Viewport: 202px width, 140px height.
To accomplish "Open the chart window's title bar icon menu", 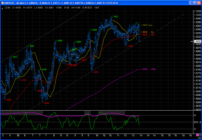I will 2,3.
